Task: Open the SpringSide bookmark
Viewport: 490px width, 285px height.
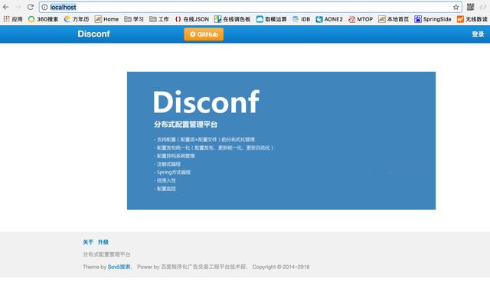Action: tap(433, 19)
